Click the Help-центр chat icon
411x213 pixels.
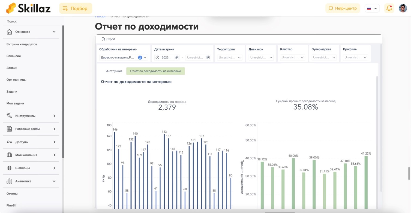point(331,8)
